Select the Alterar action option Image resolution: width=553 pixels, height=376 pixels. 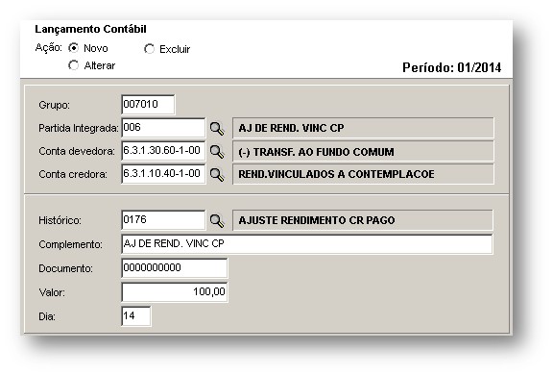tap(73, 65)
